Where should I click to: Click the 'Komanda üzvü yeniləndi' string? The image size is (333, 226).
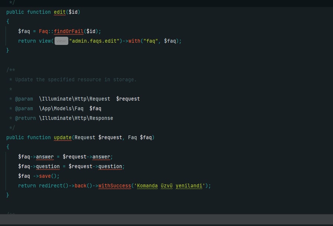[170, 186]
